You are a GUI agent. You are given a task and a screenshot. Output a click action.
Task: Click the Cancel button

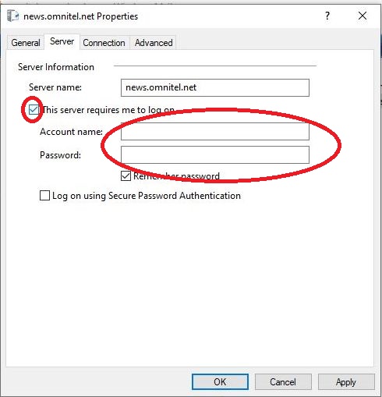click(283, 382)
